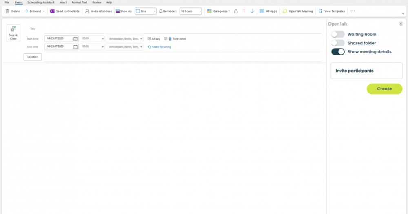Image resolution: width=408 pixels, height=214 pixels.
Task: Click into the Title field
Action: point(183,29)
